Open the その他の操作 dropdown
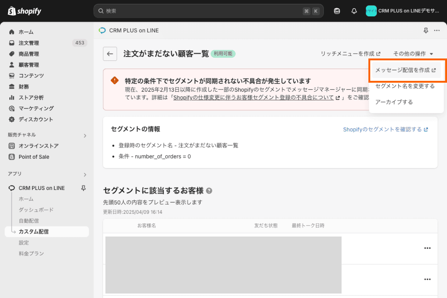 coord(413,53)
